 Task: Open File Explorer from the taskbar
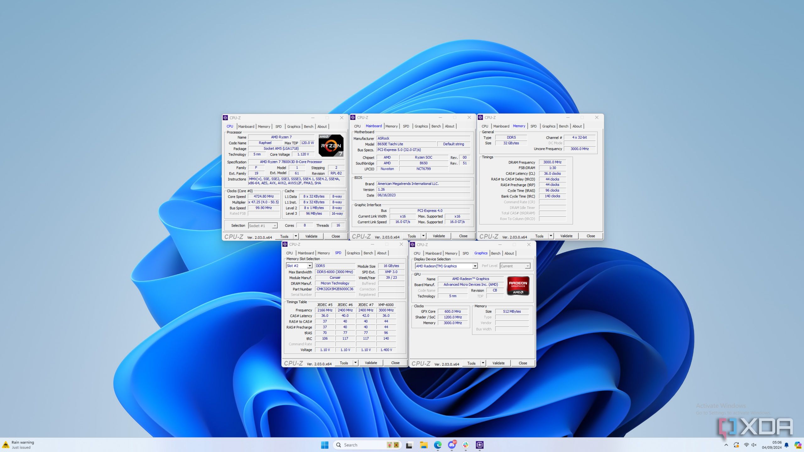423,445
